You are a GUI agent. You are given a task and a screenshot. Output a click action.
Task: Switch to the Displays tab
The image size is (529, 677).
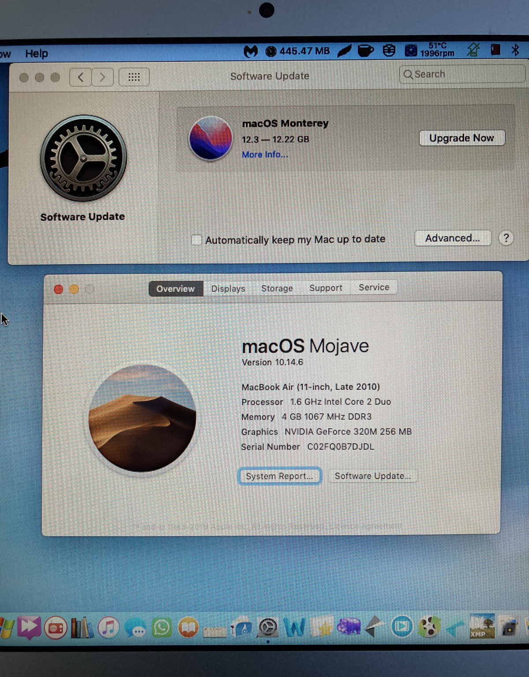click(228, 288)
